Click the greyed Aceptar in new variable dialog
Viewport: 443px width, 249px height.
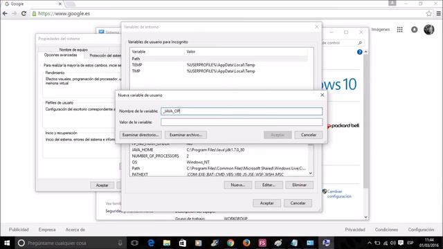278,135
